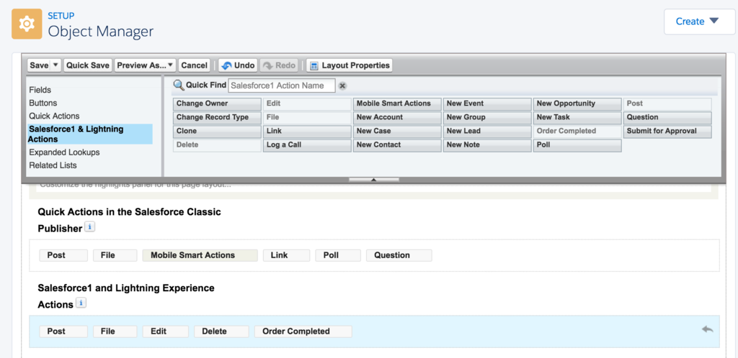Click the SETUP label text
Viewport: 738px width, 358px height.
coord(61,16)
